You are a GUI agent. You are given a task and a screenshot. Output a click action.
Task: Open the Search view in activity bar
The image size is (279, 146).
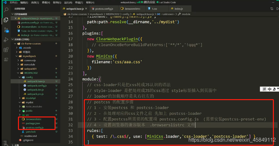(x=6, y=10)
